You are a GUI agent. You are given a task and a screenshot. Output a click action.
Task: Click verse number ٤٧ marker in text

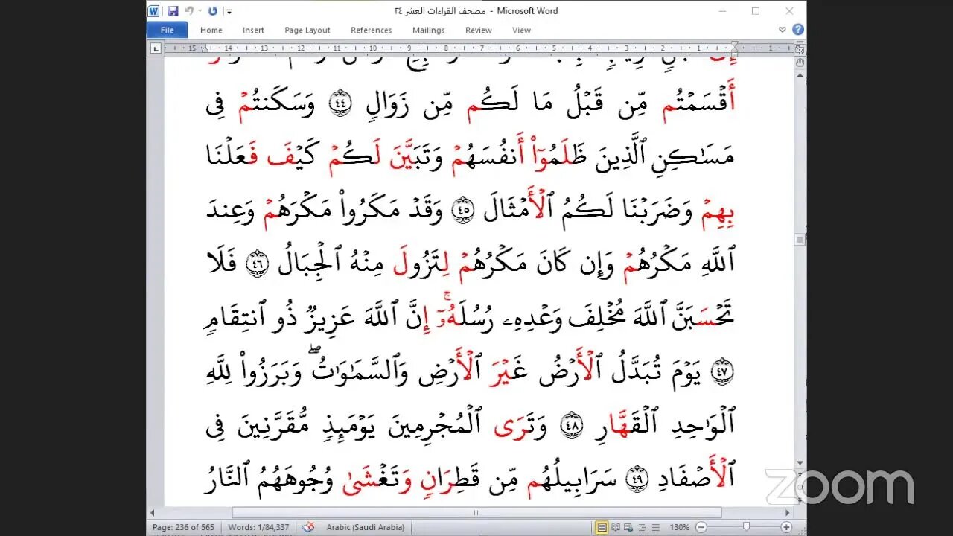click(x=723, y=371)
